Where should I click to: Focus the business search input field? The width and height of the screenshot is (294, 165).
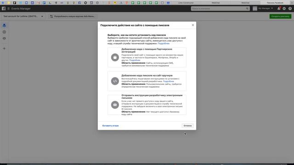click(x=219, y=9)
